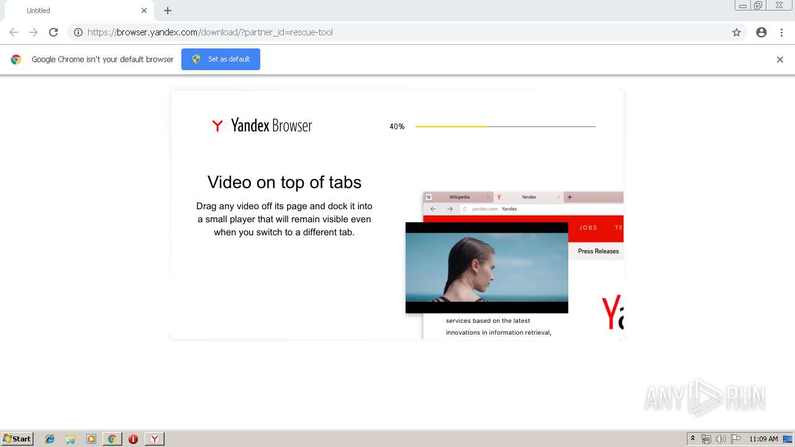This screenshot has height=447, width=795.
Task: Dismiss the default browser notification bar
Action: pyautogui.click(x=780, y=60)
